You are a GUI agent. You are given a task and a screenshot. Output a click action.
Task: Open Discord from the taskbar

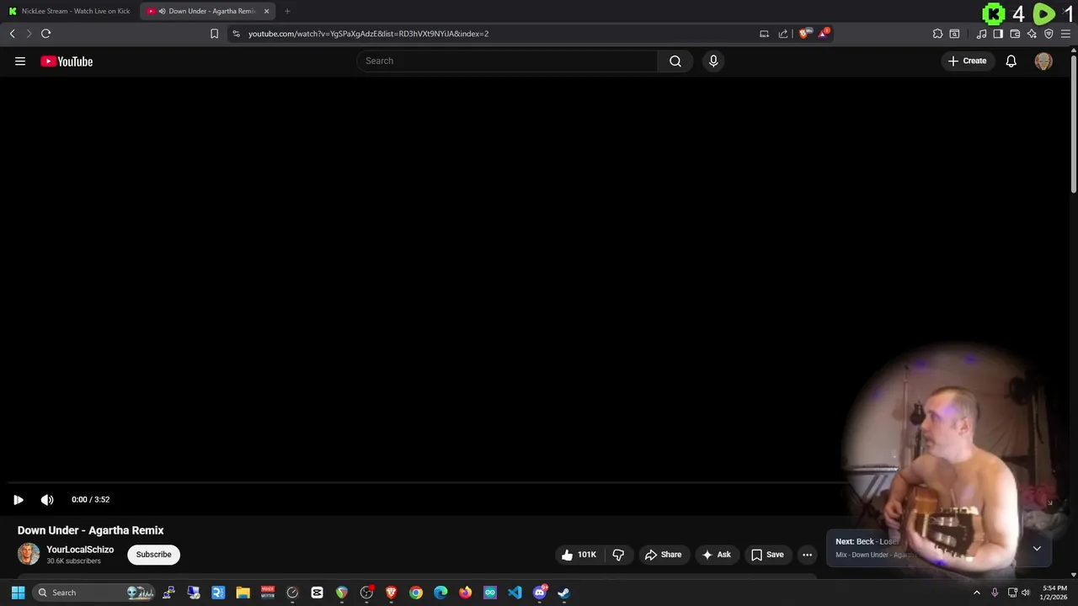[540, 593]
